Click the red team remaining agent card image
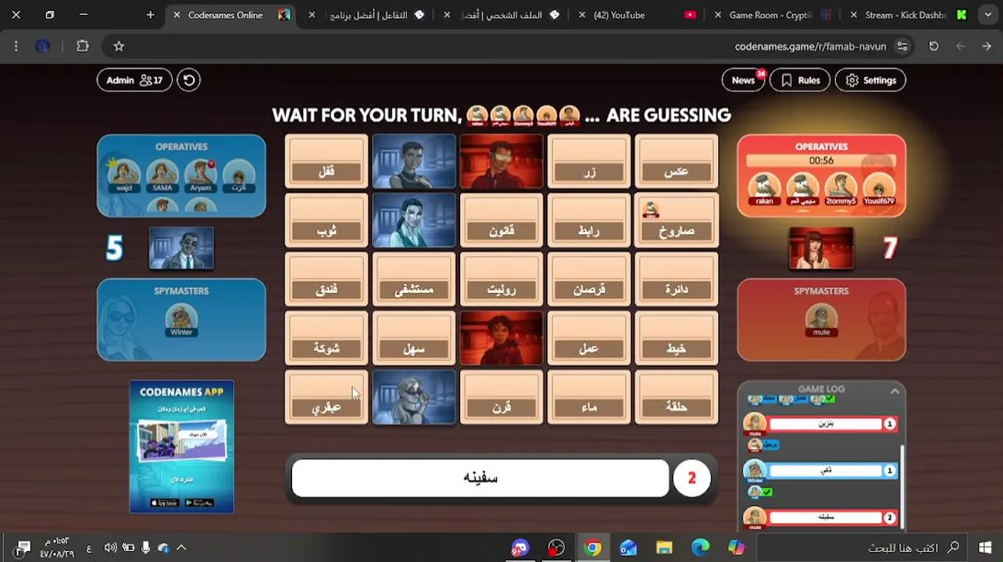Screen dimensions: 1003x562 point(821,248)
